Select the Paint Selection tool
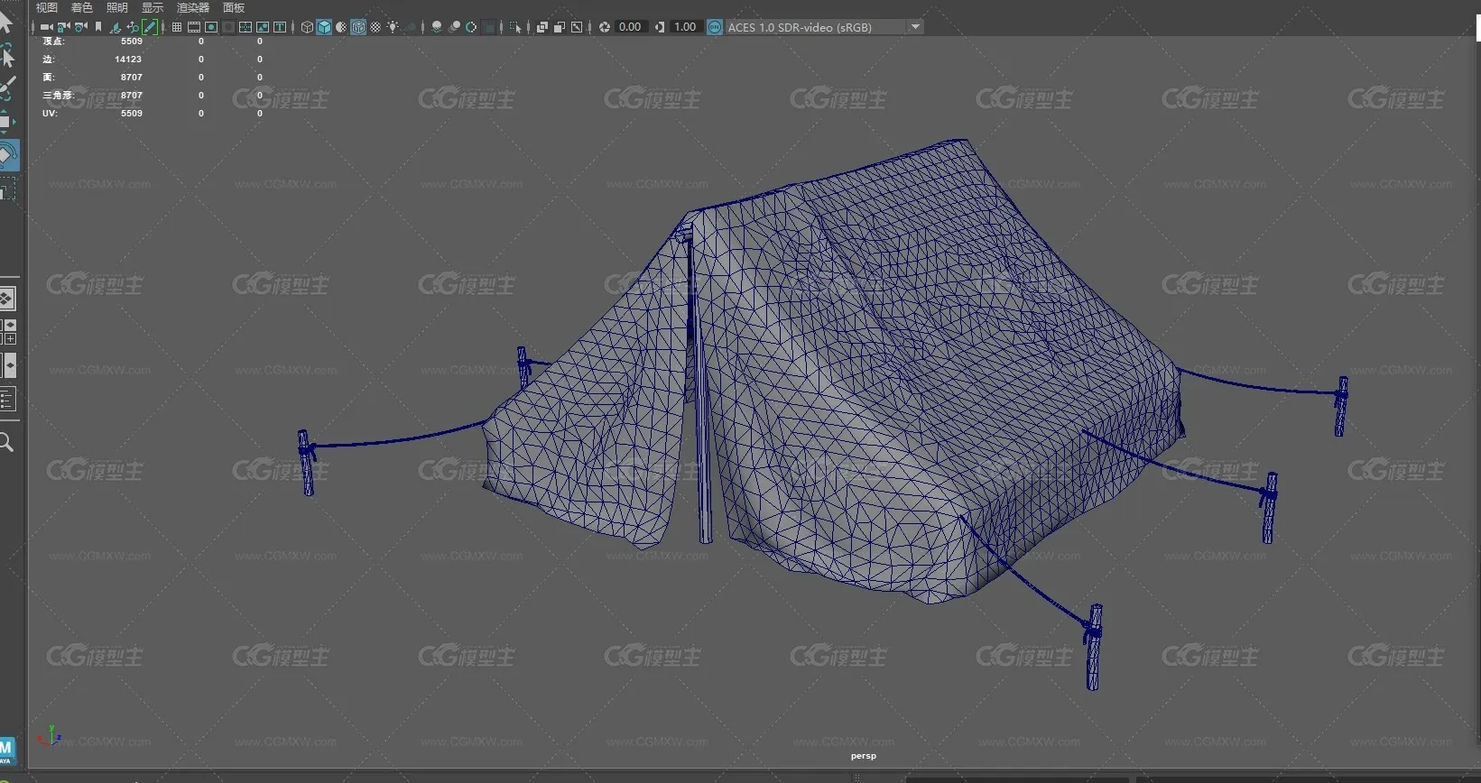1481x783 pixels. (6, 88)
